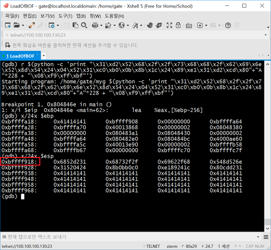271x250 pixels.
Task: Select the 1 LoadOfBOF tab
Action: [21, 56]
